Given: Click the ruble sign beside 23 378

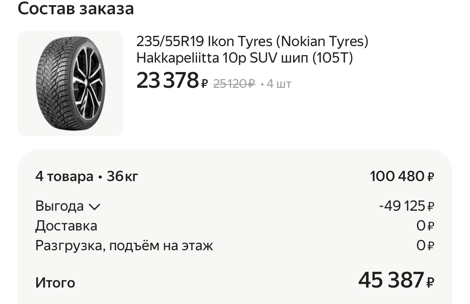Looking at the screenshot, I should point(204,84).
